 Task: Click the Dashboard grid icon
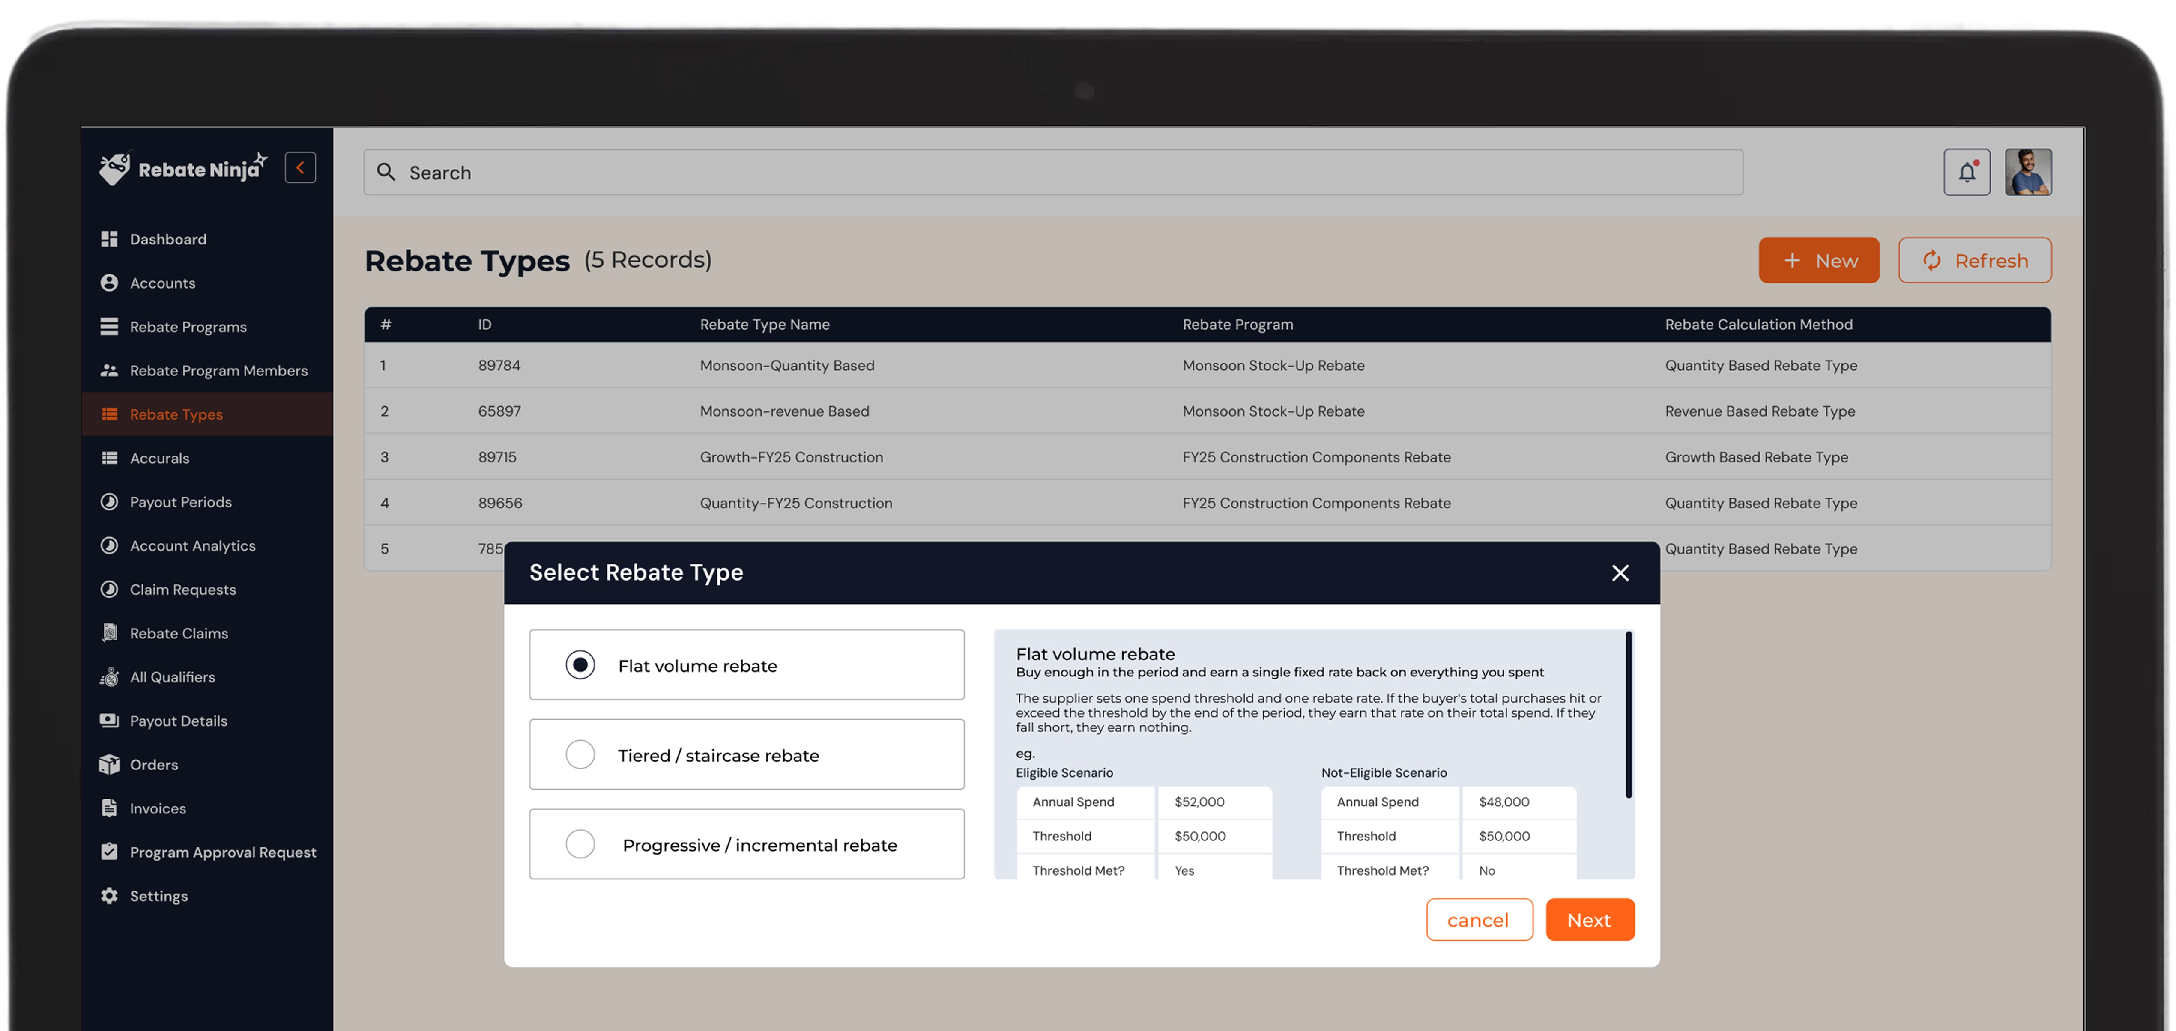(x=109, y=239)
